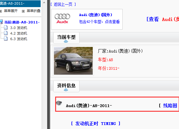Click the 查看 Audi link at right

tap(163, 19)
